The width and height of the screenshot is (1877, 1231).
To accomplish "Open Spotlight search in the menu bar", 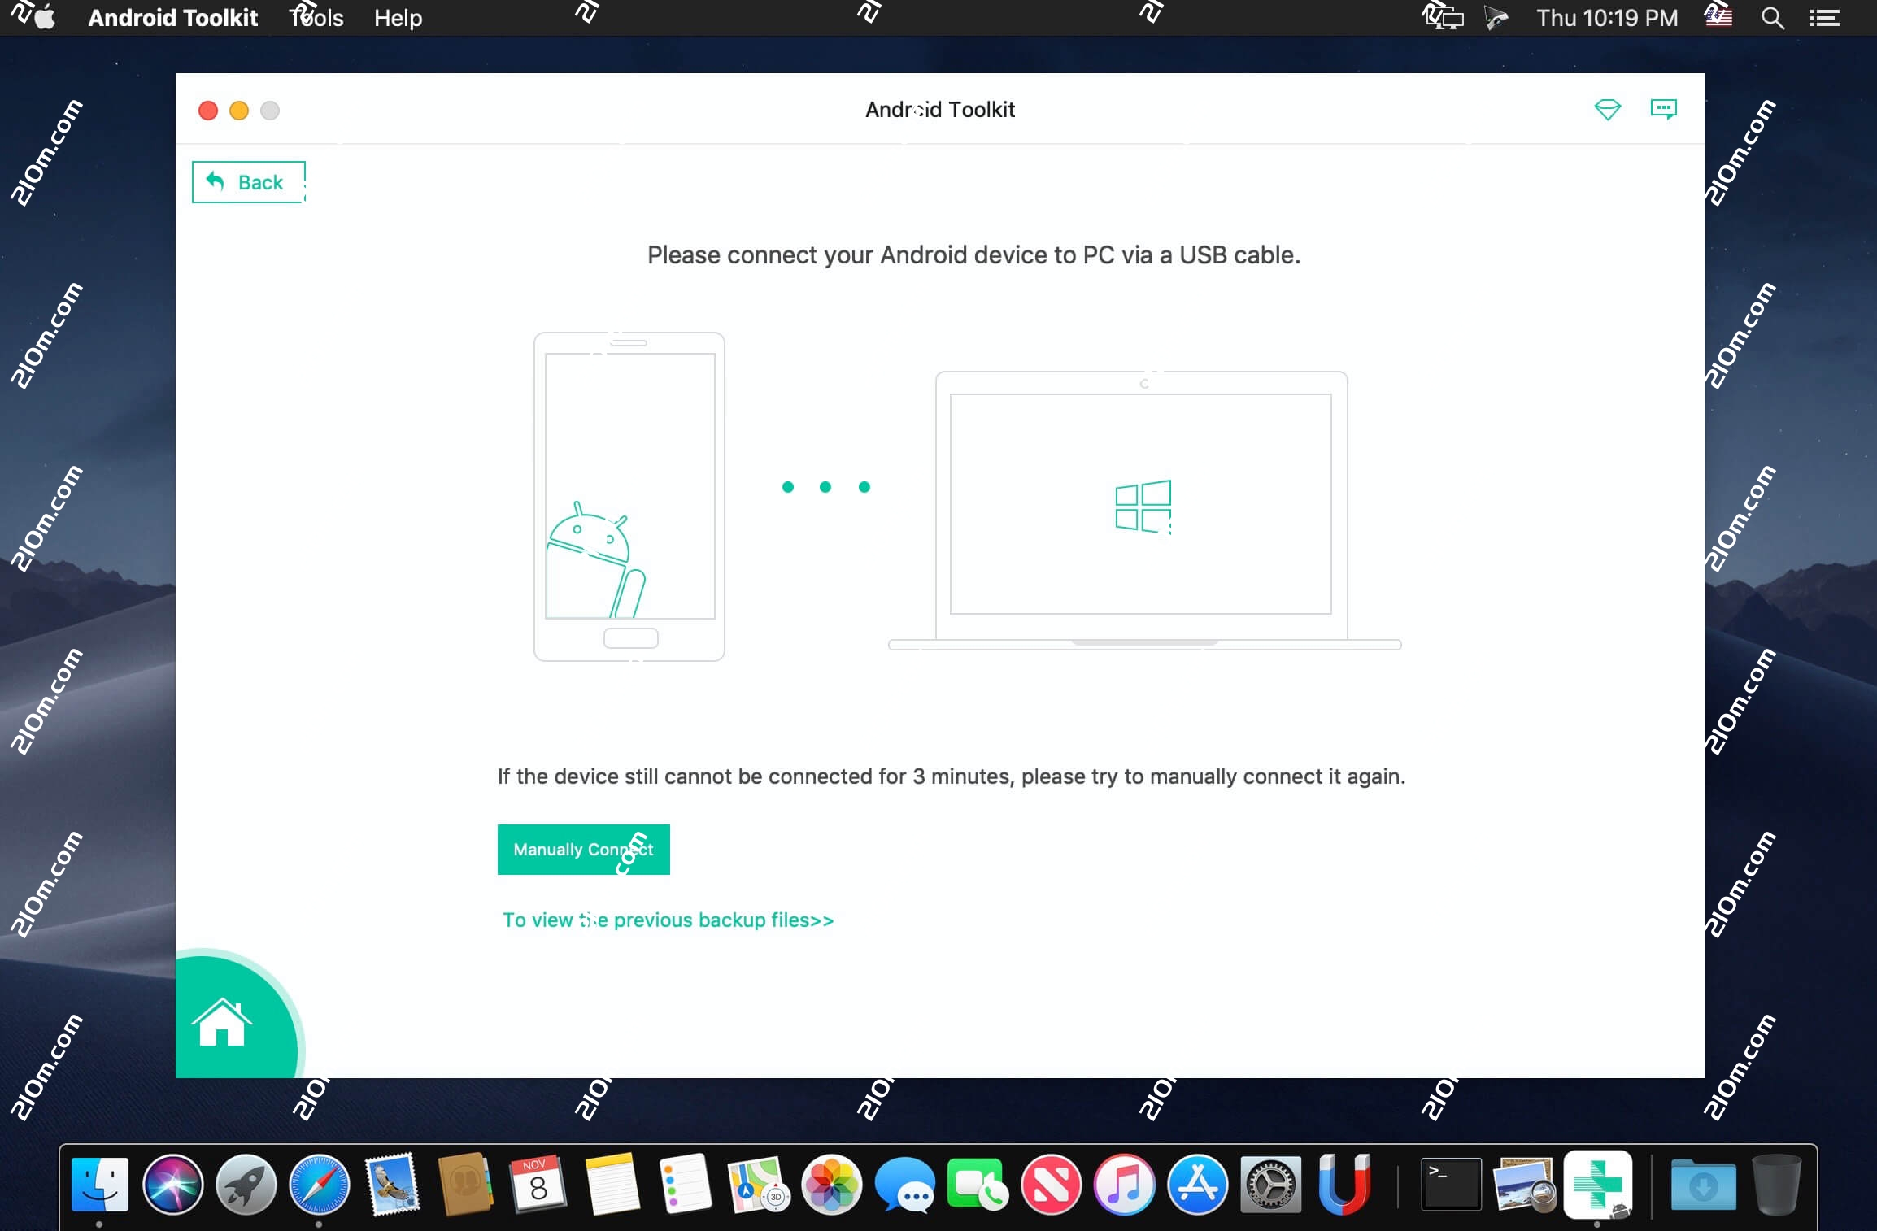I will [x=1773, y=17].
